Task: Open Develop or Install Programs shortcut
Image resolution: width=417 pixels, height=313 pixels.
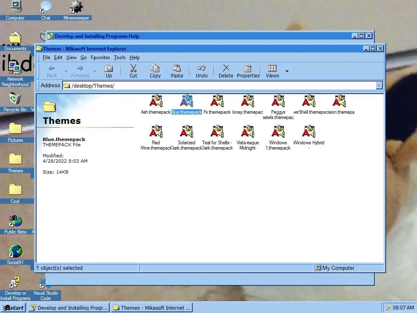Action: [15, 289]
